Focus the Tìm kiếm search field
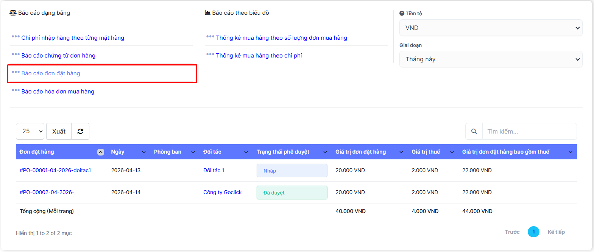594x252 pixels. [x=529, y=131]
